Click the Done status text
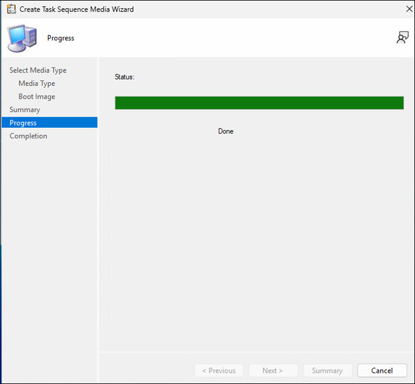 pyautogui.click(x=225, y=131)
